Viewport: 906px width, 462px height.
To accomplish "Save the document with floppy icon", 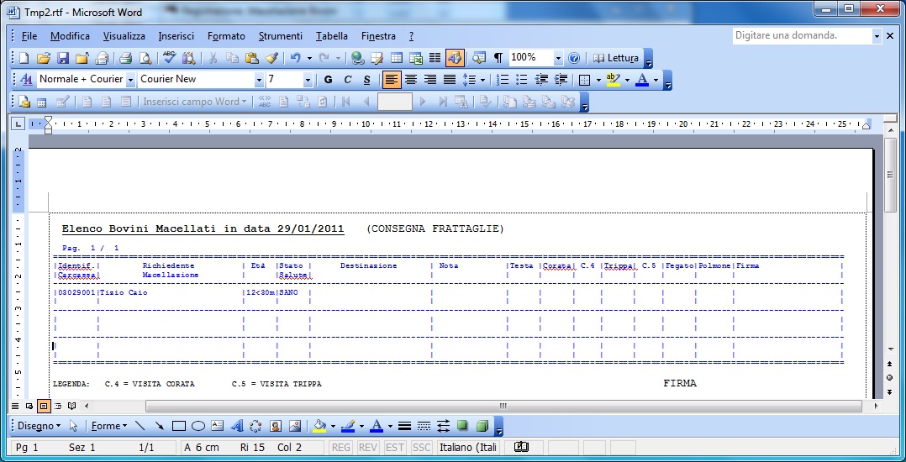I will pos(62,58).
